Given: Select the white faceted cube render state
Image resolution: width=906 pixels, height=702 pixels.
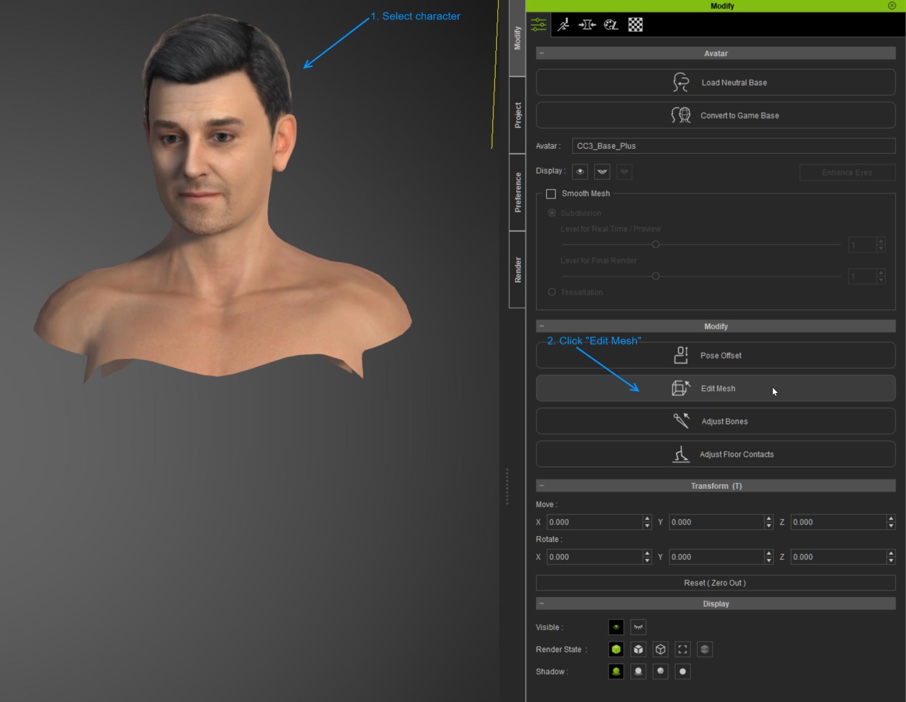Looking at the screenshot, I should coord(638,649).
